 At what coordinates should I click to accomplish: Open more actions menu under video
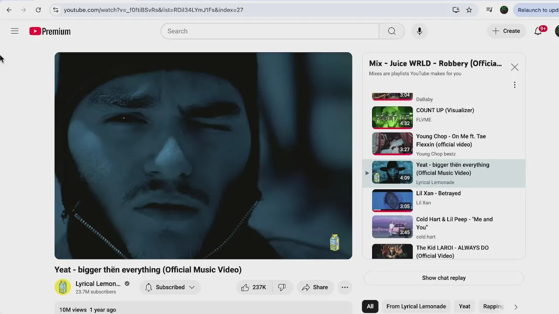(345, 287)
